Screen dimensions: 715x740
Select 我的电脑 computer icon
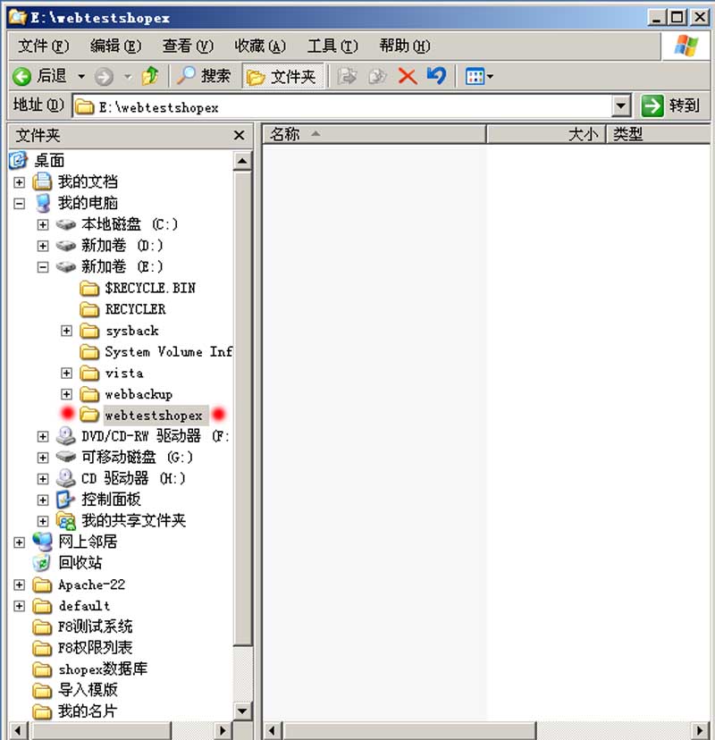click(43, 203)
